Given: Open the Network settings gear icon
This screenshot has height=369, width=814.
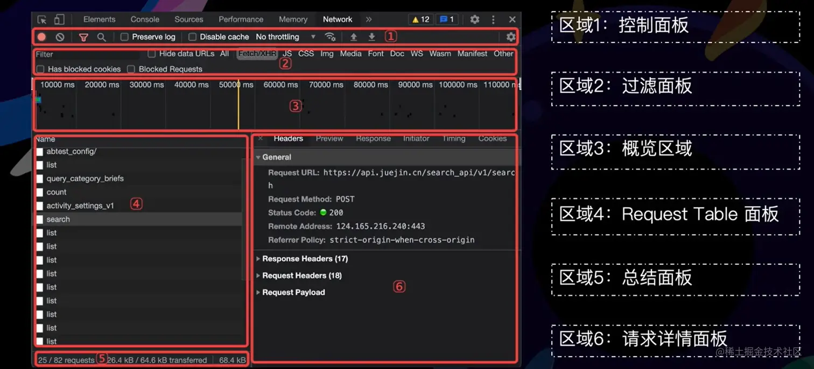Looking at the screenshot, I should pyautogui.click(x=511, y=37).
